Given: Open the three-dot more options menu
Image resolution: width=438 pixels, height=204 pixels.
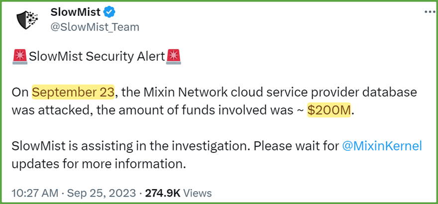Looking at the screenshot, I should coord(429,12).
